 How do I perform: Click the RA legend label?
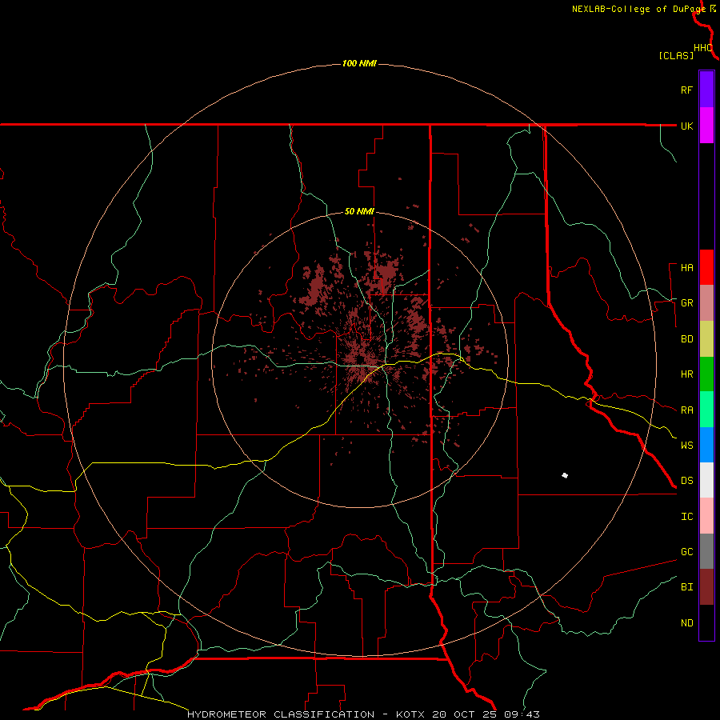click(x=687, y=410)
